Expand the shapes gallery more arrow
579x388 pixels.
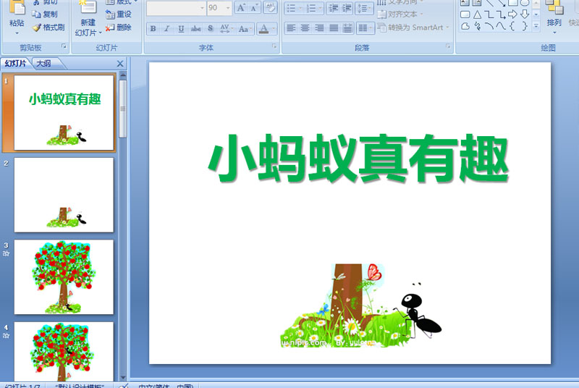(x=536, y=26)
